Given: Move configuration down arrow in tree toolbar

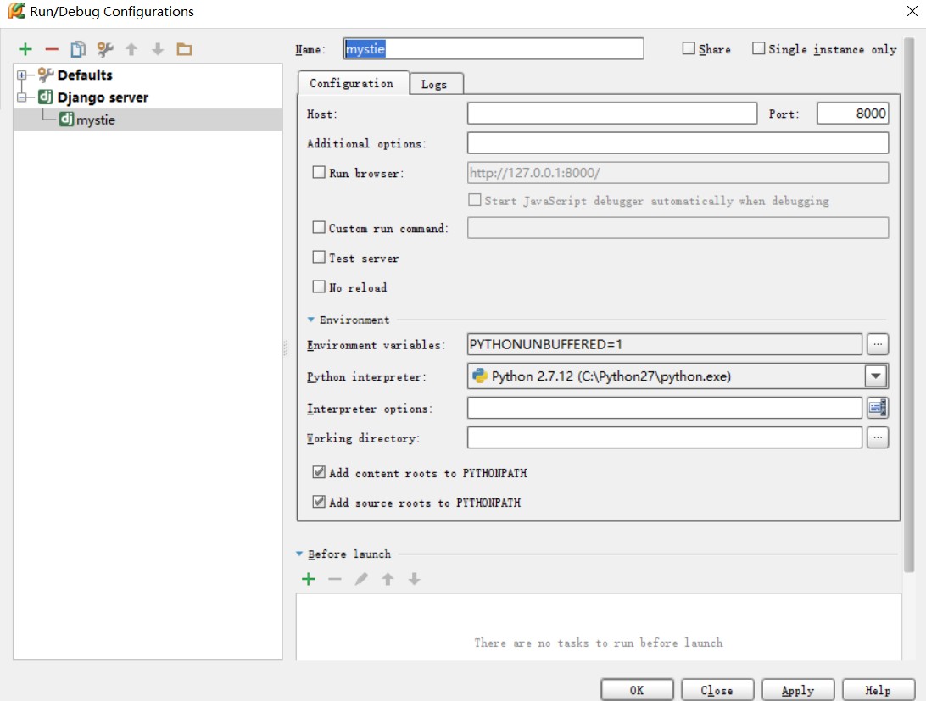Looking at the screenshot, I should coord(158,49).
